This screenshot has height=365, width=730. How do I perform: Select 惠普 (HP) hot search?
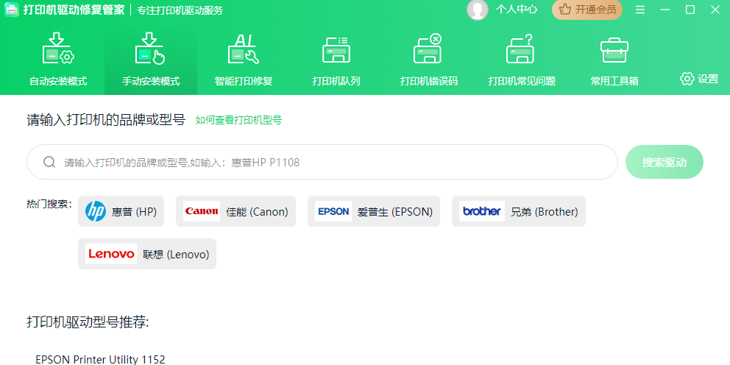[x=121, y=212]
